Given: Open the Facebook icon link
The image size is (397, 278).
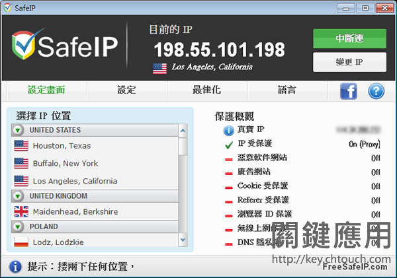Looking at the screenshot, I should (x=349, y=91).
